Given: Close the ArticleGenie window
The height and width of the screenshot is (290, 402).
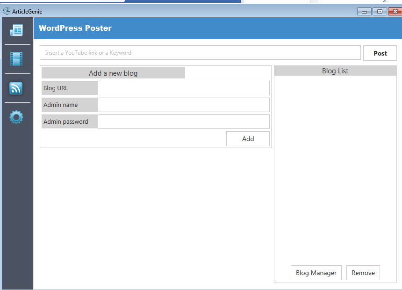Looking at the screenshot, I should 395,12.
